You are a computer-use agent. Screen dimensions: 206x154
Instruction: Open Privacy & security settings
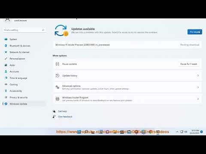click(x=18, y=98)
